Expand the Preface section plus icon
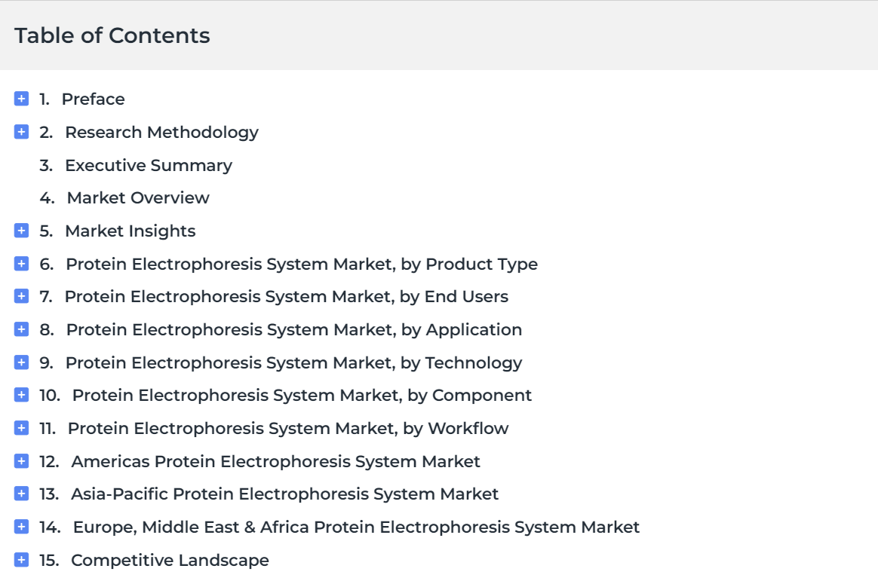This screenshot has width=878, height=587. (21, 99)
